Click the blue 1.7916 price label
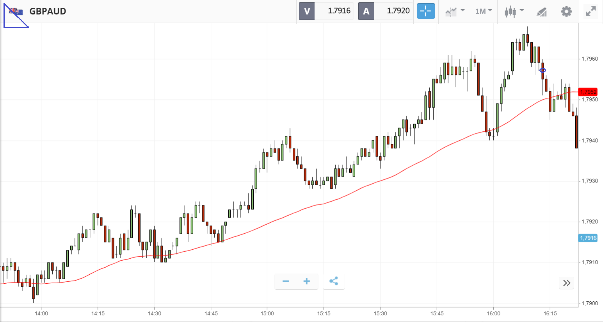This screenshot has height=322, width=603. pos(588,238)
